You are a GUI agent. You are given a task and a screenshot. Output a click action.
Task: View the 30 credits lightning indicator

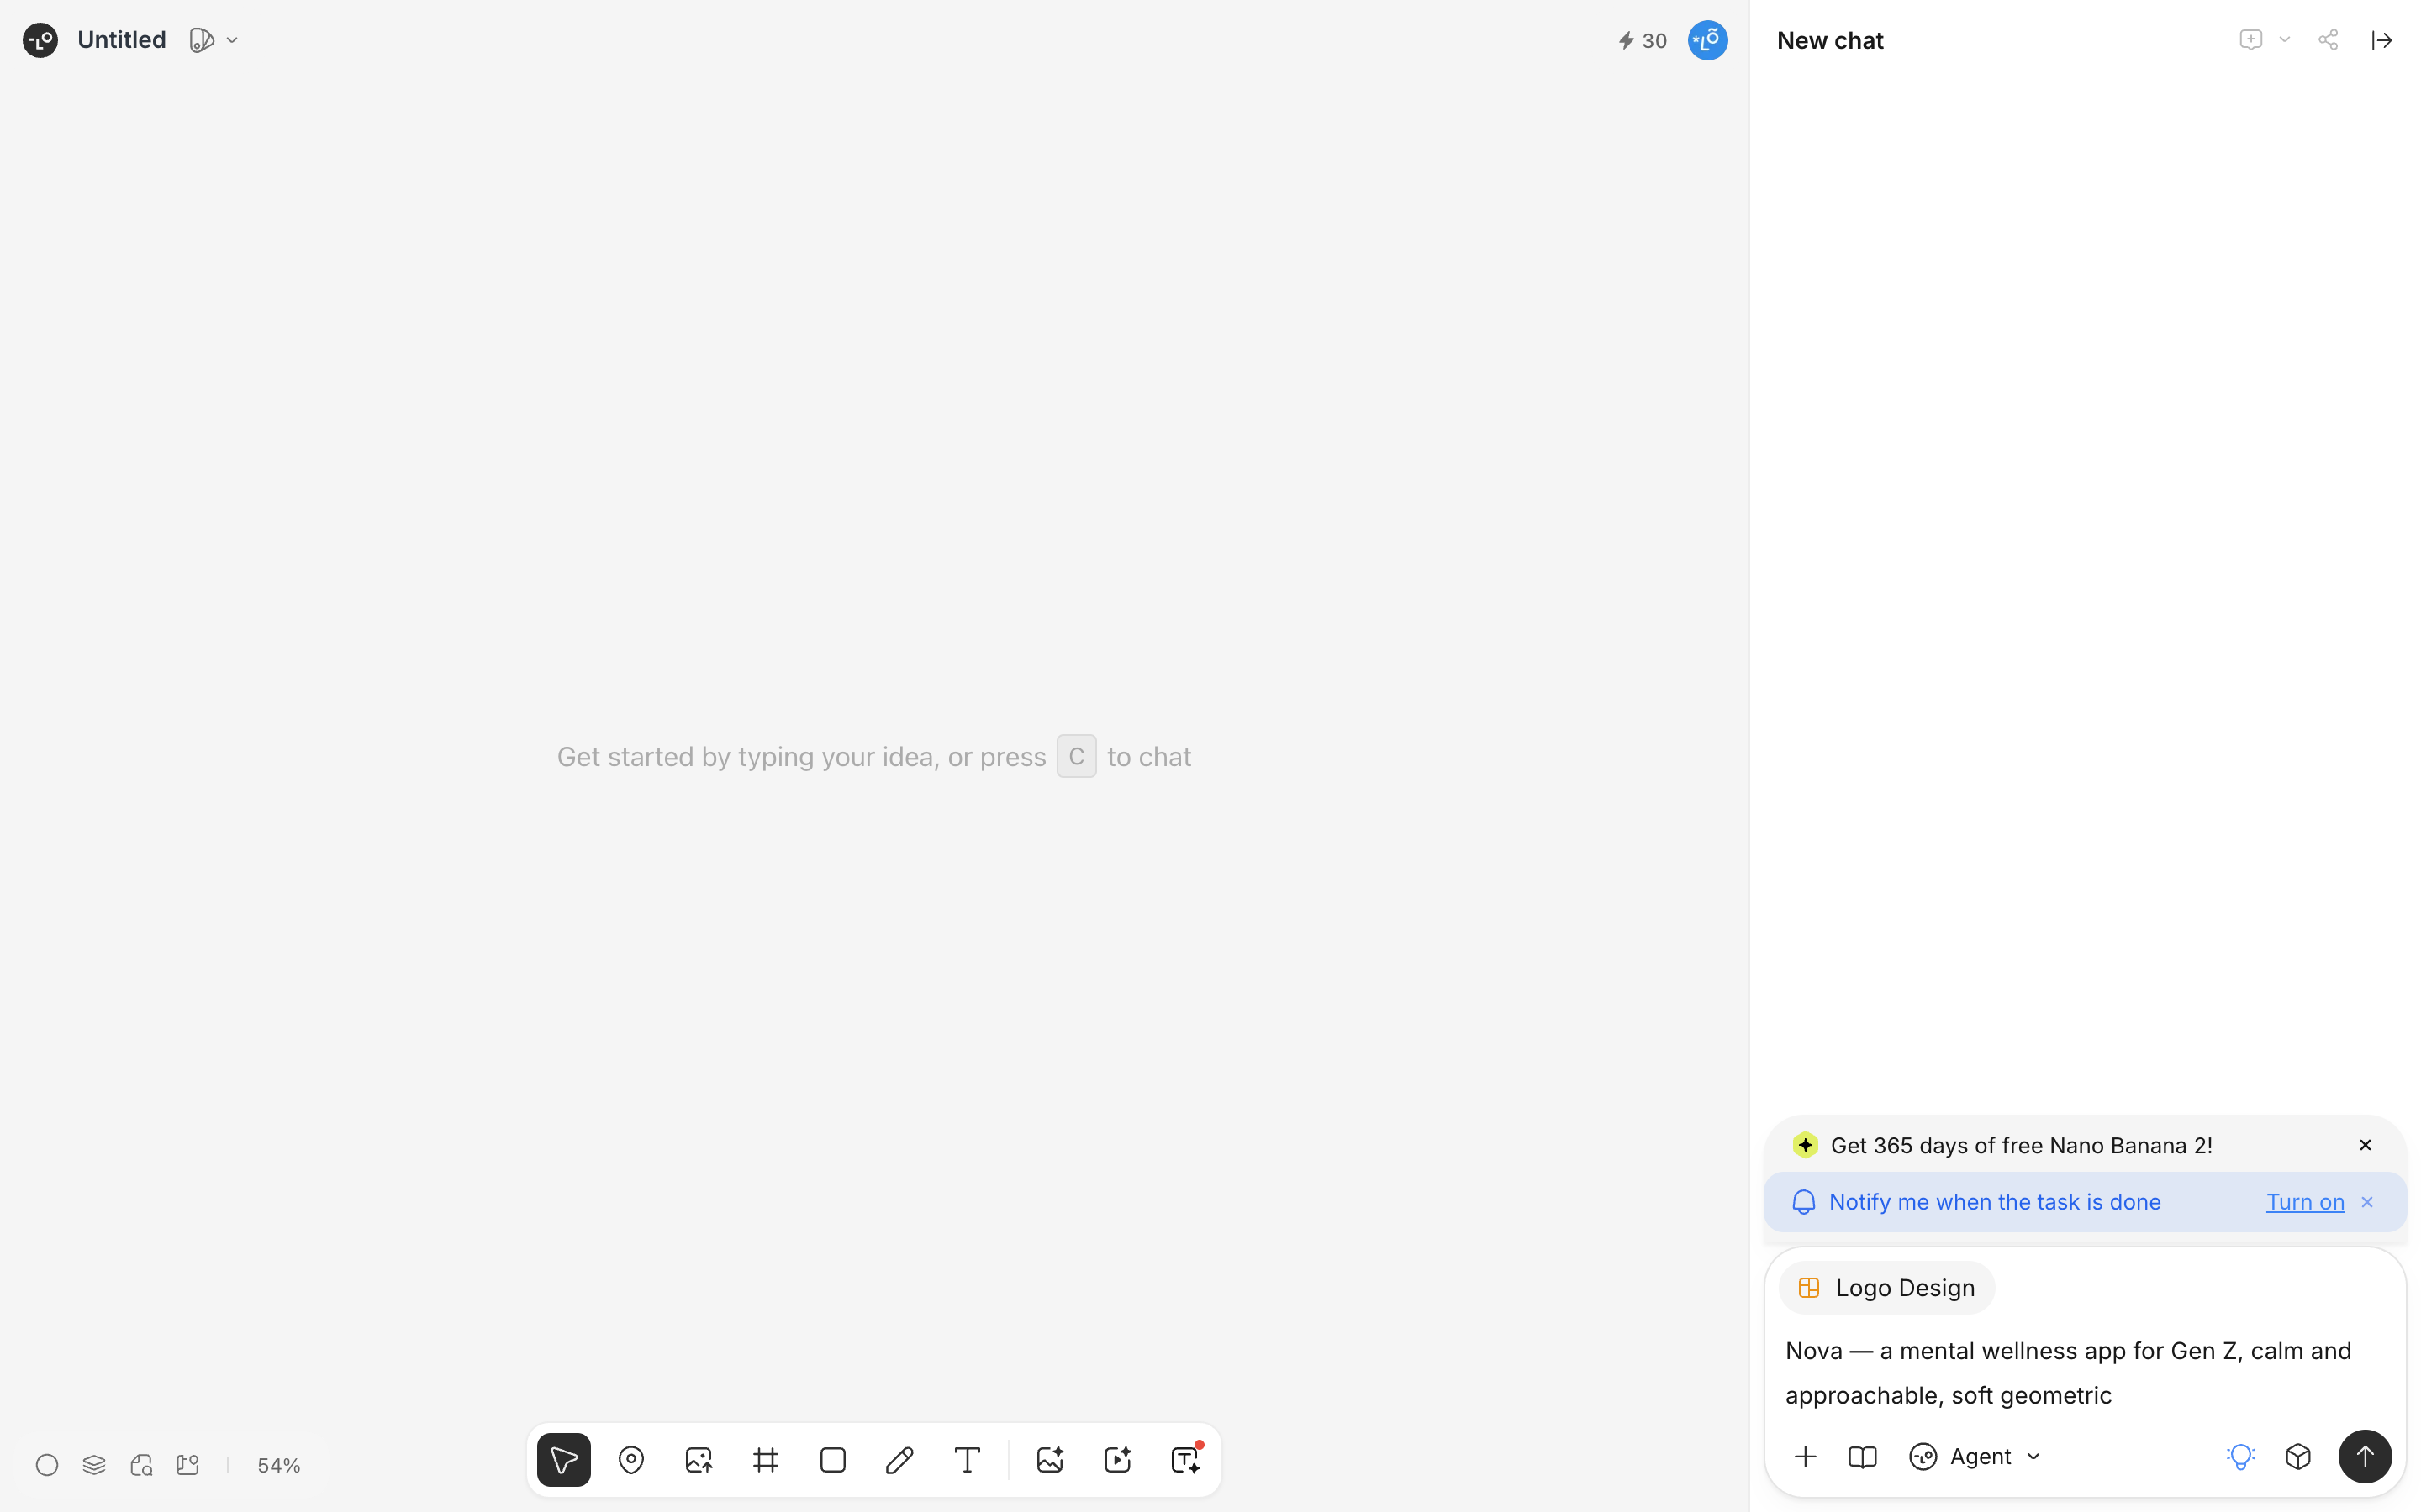tap(1642, 40)
